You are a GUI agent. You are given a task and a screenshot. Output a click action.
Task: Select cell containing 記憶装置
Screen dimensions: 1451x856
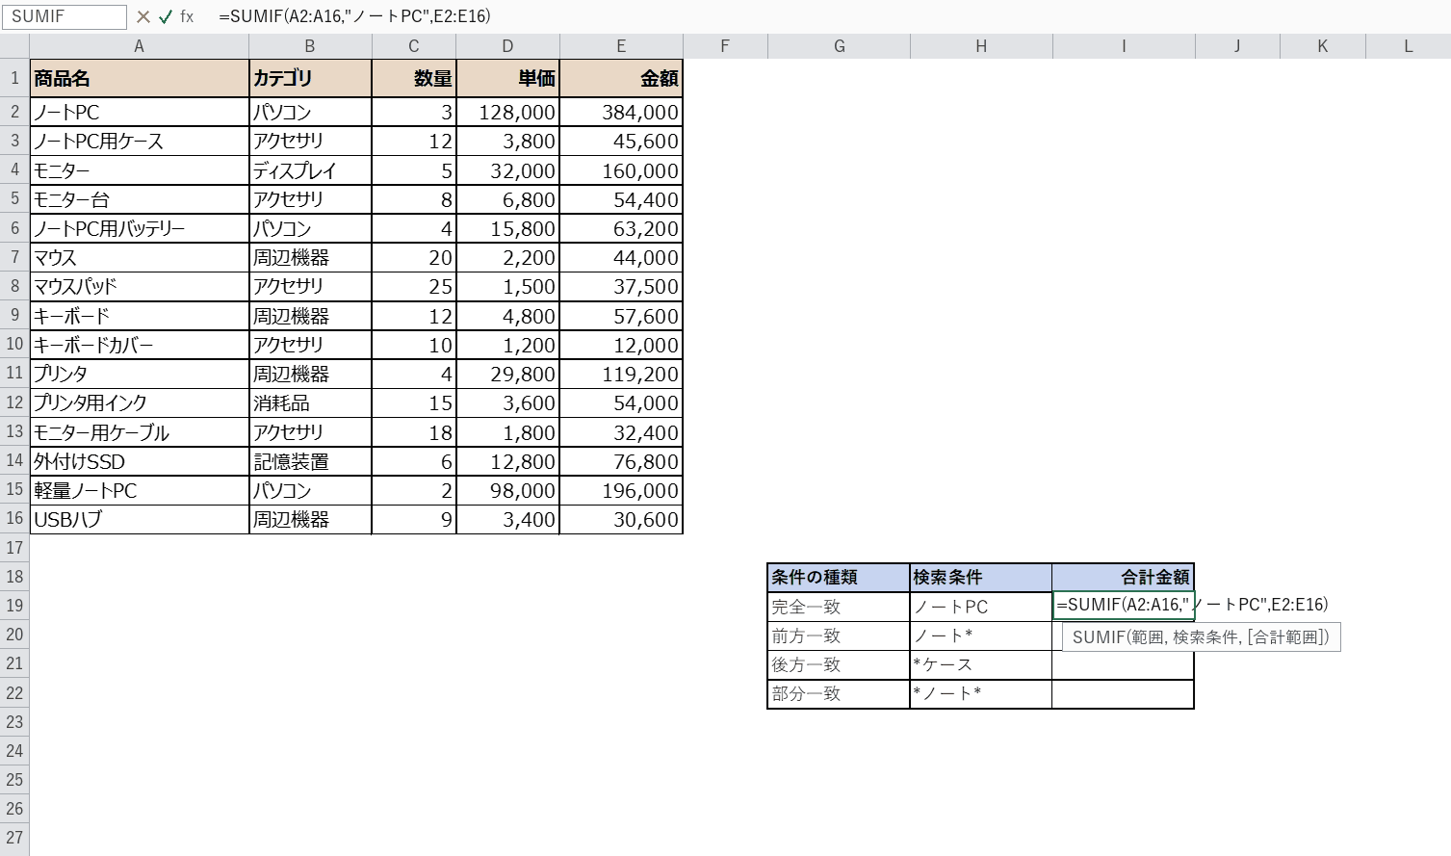[x=310, y=461]
